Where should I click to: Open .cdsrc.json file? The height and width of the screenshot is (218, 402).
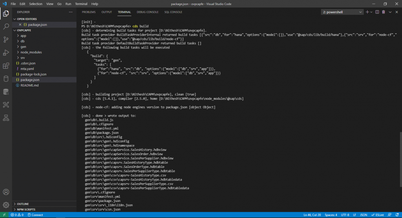click(44, 63)
